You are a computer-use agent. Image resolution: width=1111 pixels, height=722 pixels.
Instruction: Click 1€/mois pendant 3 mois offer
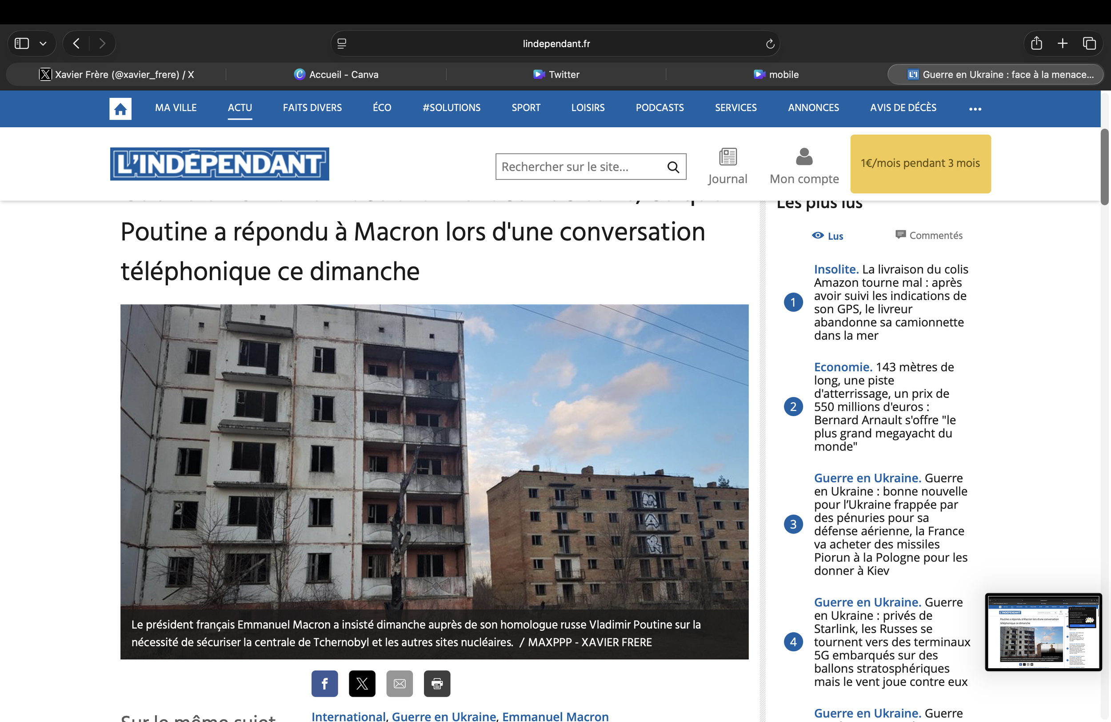(920, 164)
